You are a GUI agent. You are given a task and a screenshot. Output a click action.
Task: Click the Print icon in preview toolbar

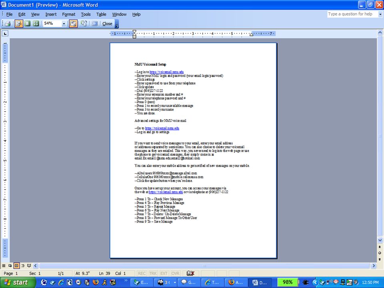[8, 24]
